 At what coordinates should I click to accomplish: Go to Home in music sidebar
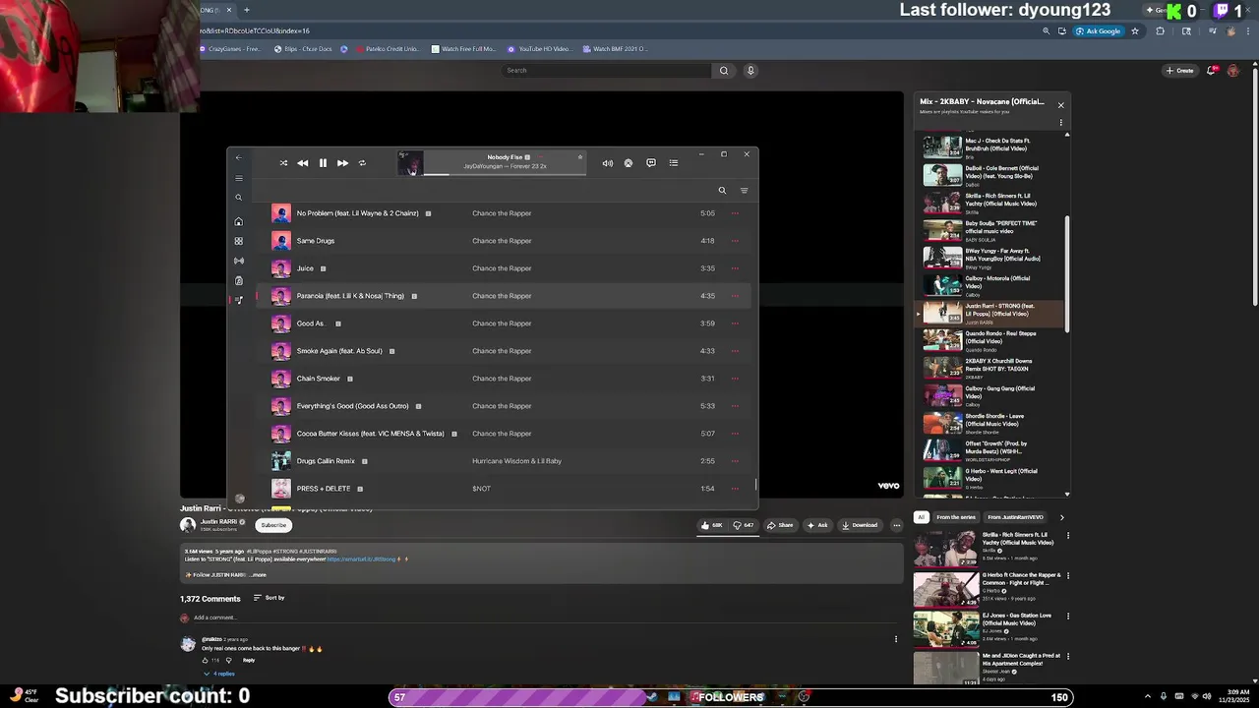tap(238, 221)
